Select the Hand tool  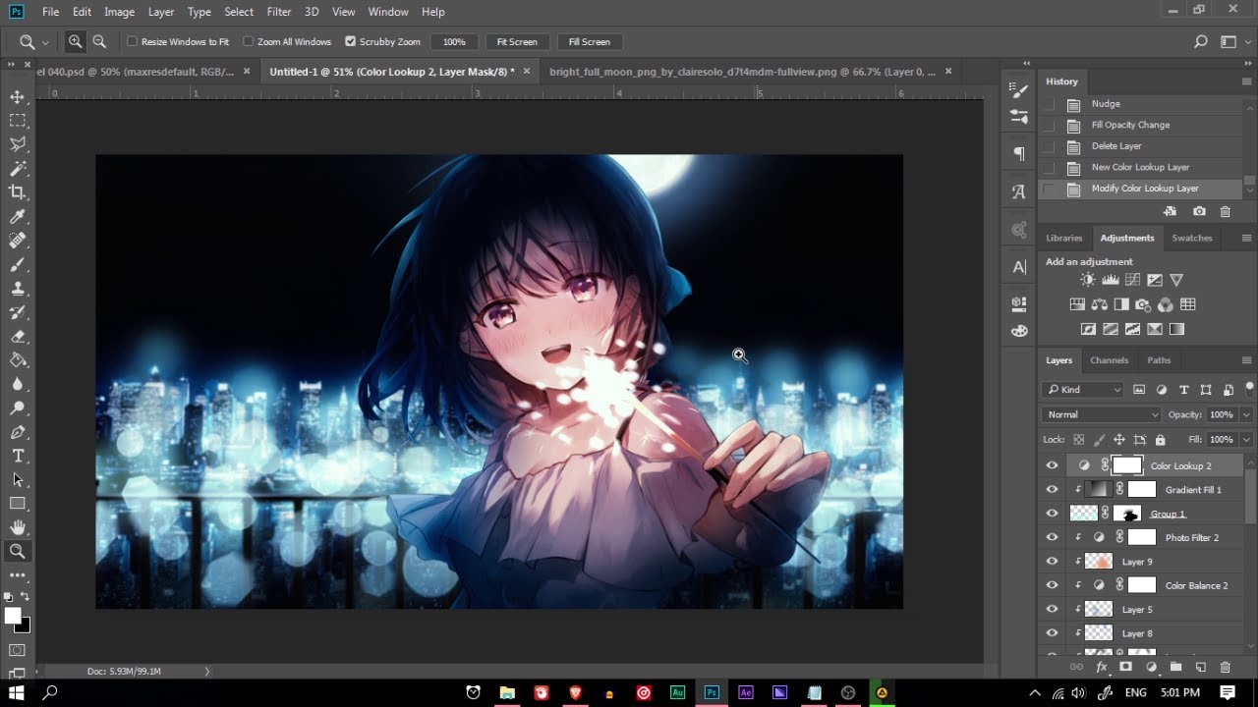click(x=18, y=527)
